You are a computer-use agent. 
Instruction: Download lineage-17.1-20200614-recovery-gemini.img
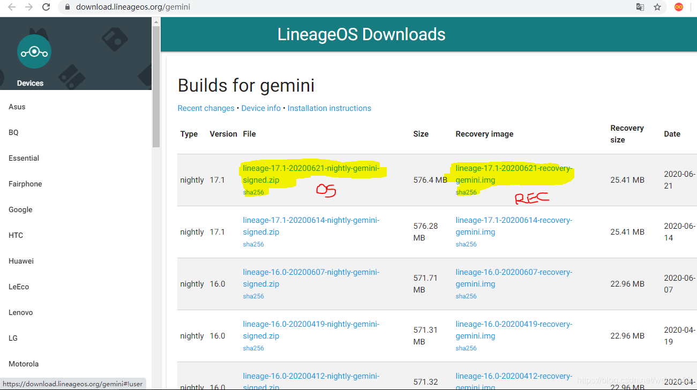click(x=514, y=226)
